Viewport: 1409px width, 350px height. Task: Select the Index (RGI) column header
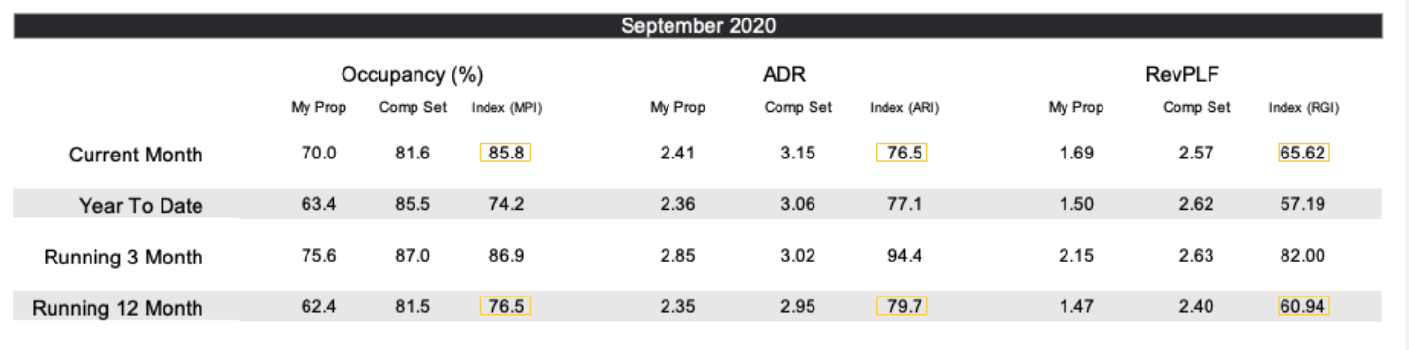[x=1304, y=108]
